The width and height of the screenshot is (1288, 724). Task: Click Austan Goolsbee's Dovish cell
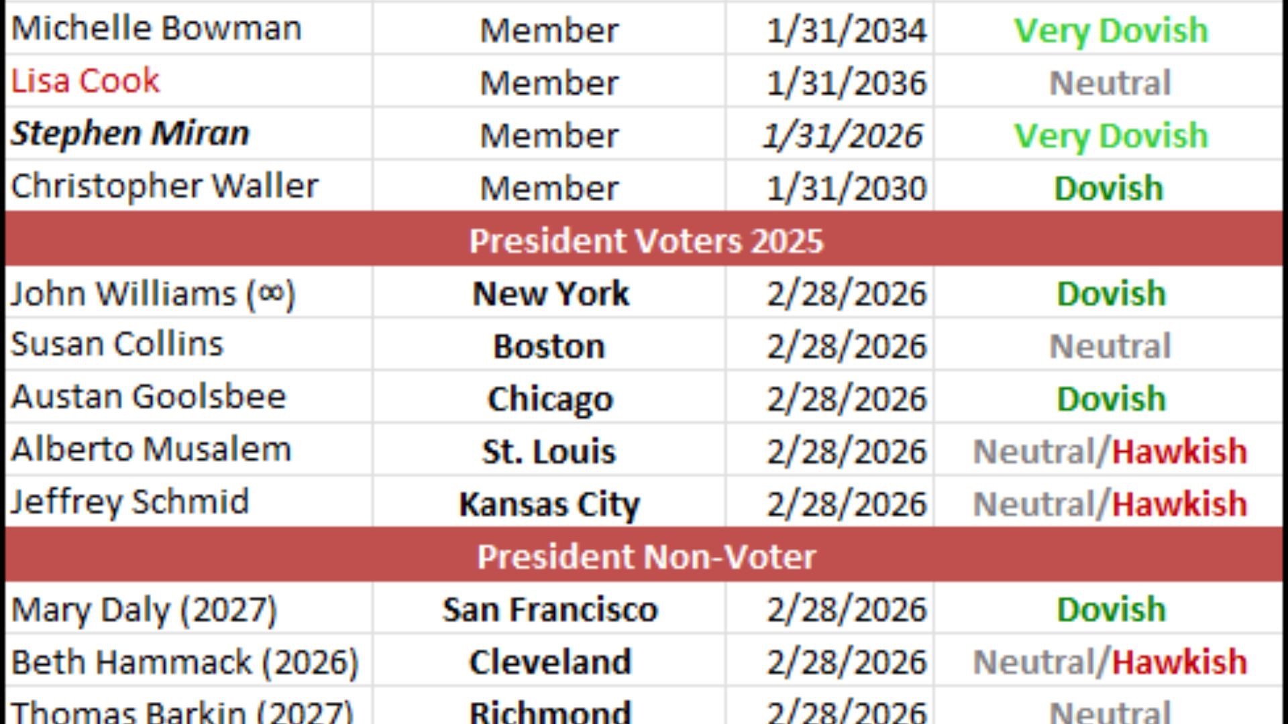click(1111, 399)
